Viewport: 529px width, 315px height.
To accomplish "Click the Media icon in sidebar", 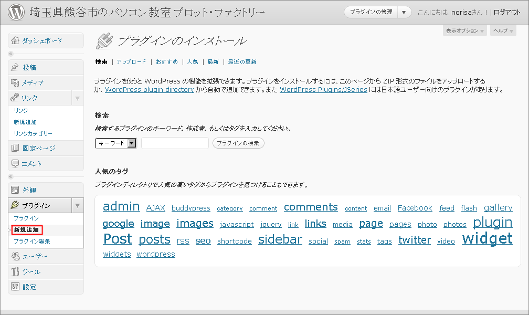I will point(15,82).
